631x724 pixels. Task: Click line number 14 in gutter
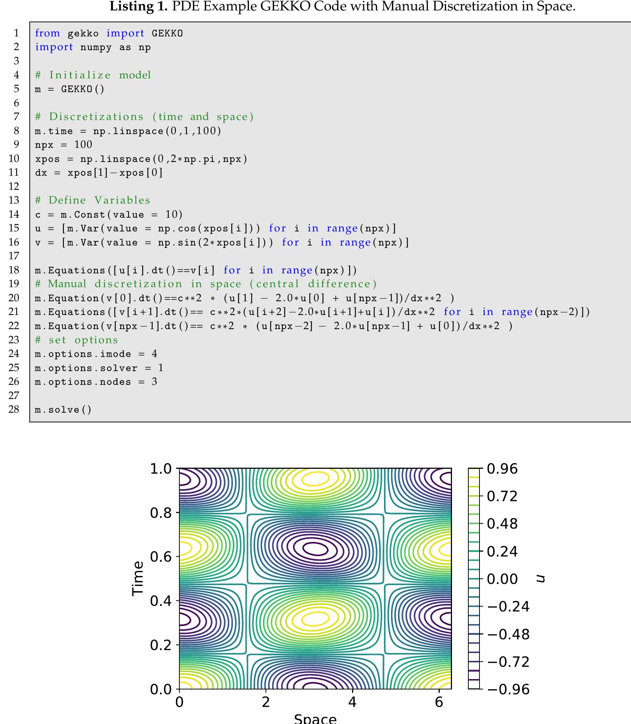click(x=14, y=214)
